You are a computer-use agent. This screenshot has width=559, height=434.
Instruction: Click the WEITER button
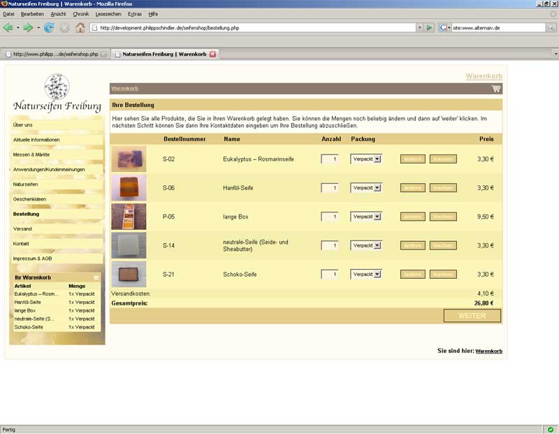click(472, 316)
